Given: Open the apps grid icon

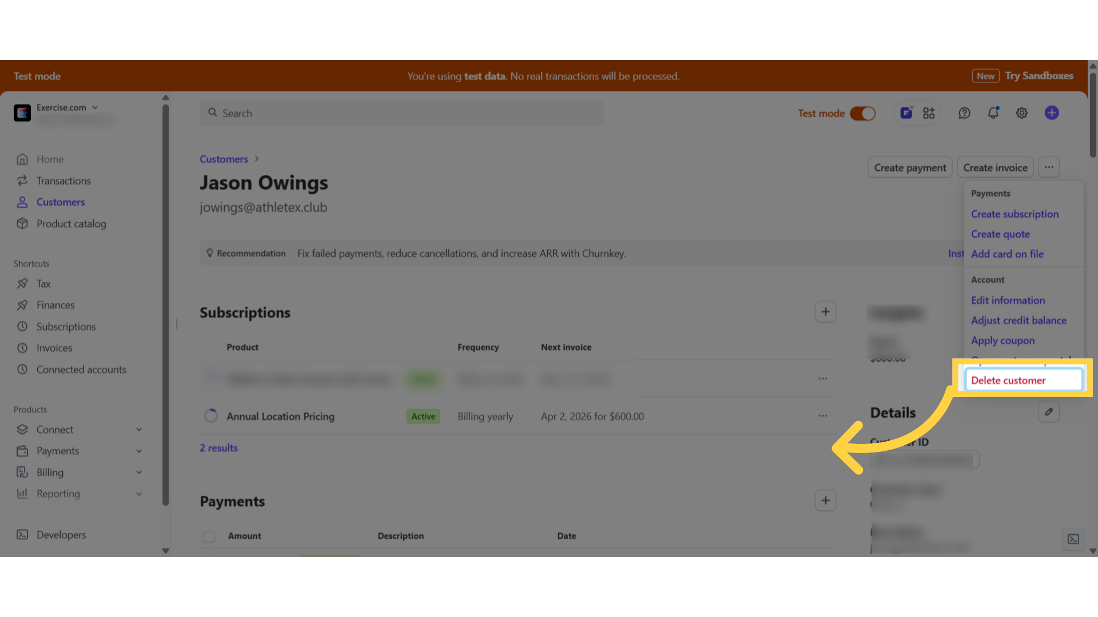Looking at the screenshot, I should click(x=929, y=113).
